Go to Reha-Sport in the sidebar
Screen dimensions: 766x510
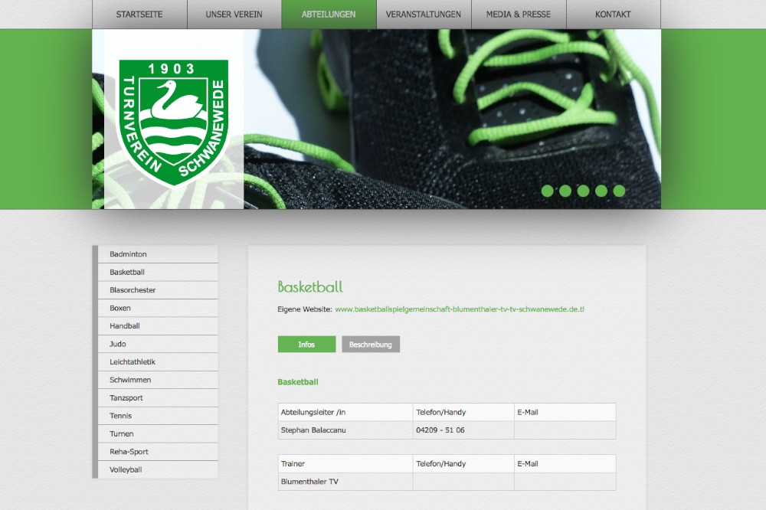[158, 452]
